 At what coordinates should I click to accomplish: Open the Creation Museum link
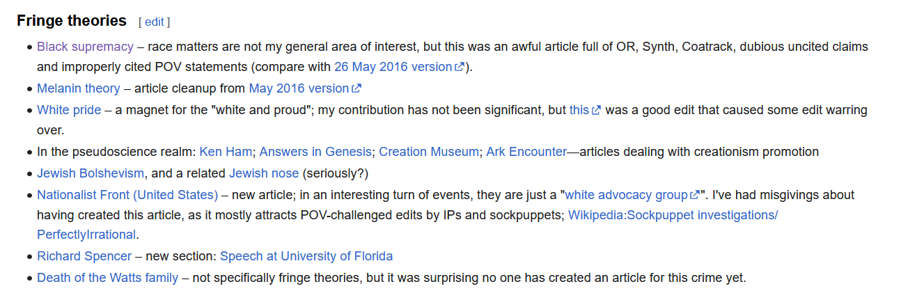click(429, 152)
